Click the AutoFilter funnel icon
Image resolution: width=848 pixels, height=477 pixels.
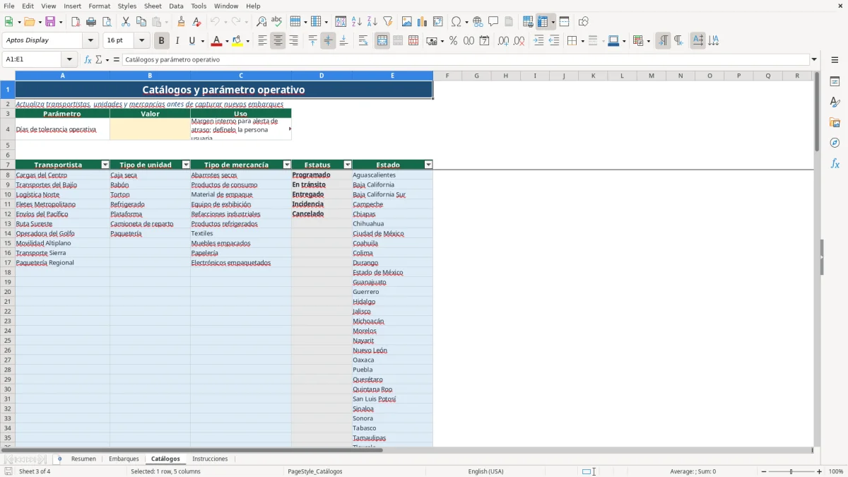pos(388,22)
